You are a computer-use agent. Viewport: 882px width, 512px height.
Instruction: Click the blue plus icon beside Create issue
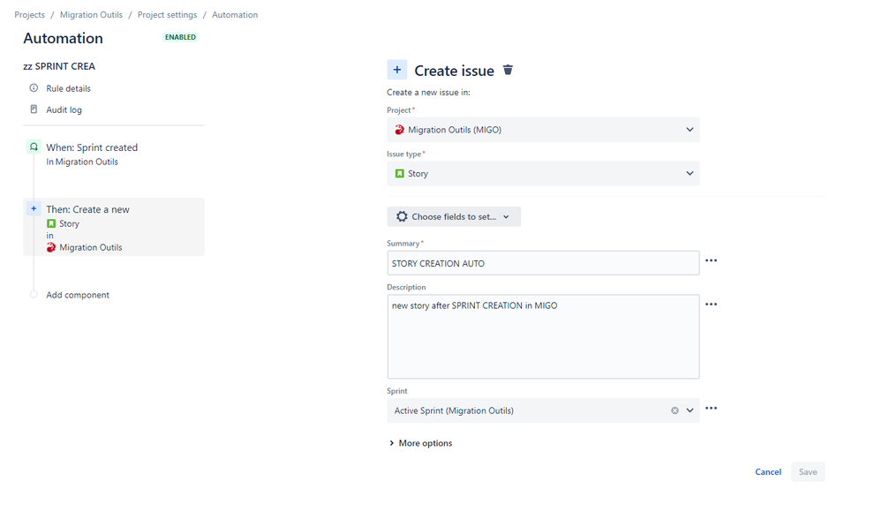coord(397,70)
